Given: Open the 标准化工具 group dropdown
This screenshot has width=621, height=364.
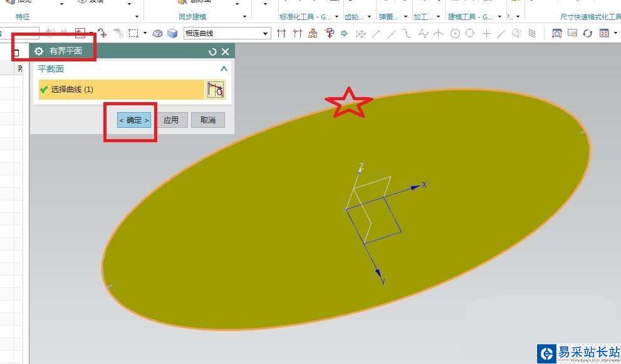Looking at the screenshot, I should pyautogui.click(x=337, y=17).
